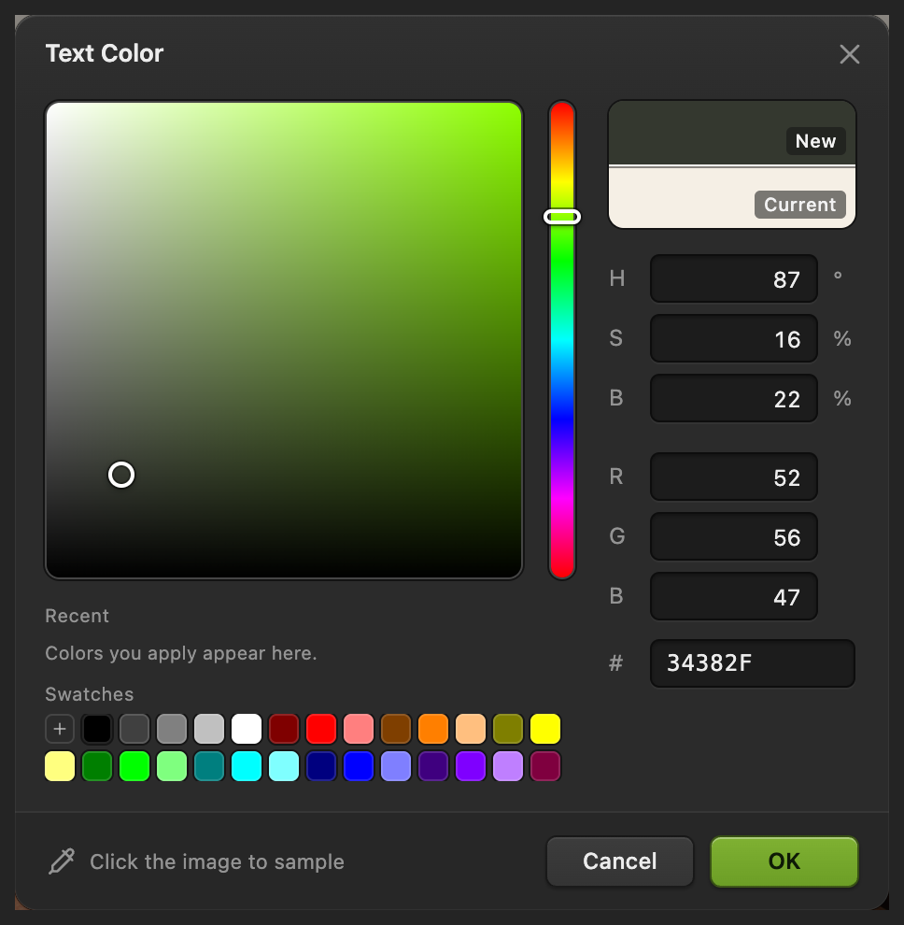The height and width of the screenshot is (925, 904).
Task: Pick the peach swatch
Action: [471, 729]
